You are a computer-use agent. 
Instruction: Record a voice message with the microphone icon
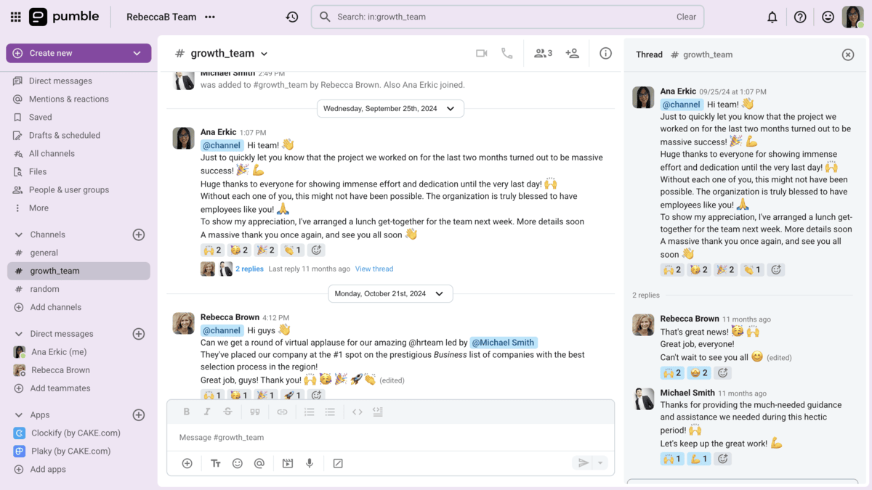tap(309, 462)
